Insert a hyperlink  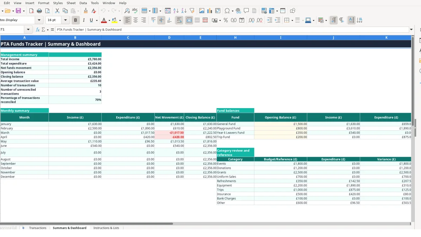pos(238,11)
